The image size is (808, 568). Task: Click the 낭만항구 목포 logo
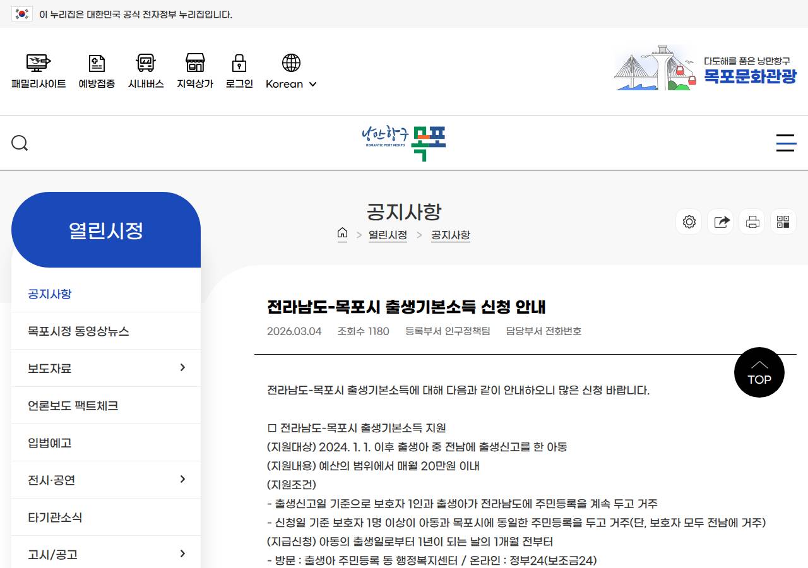point(404,143)
